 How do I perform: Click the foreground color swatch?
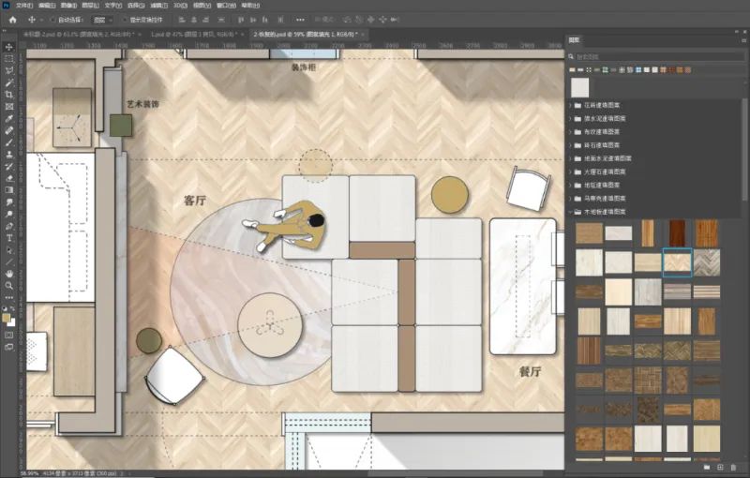pos(7,318)
